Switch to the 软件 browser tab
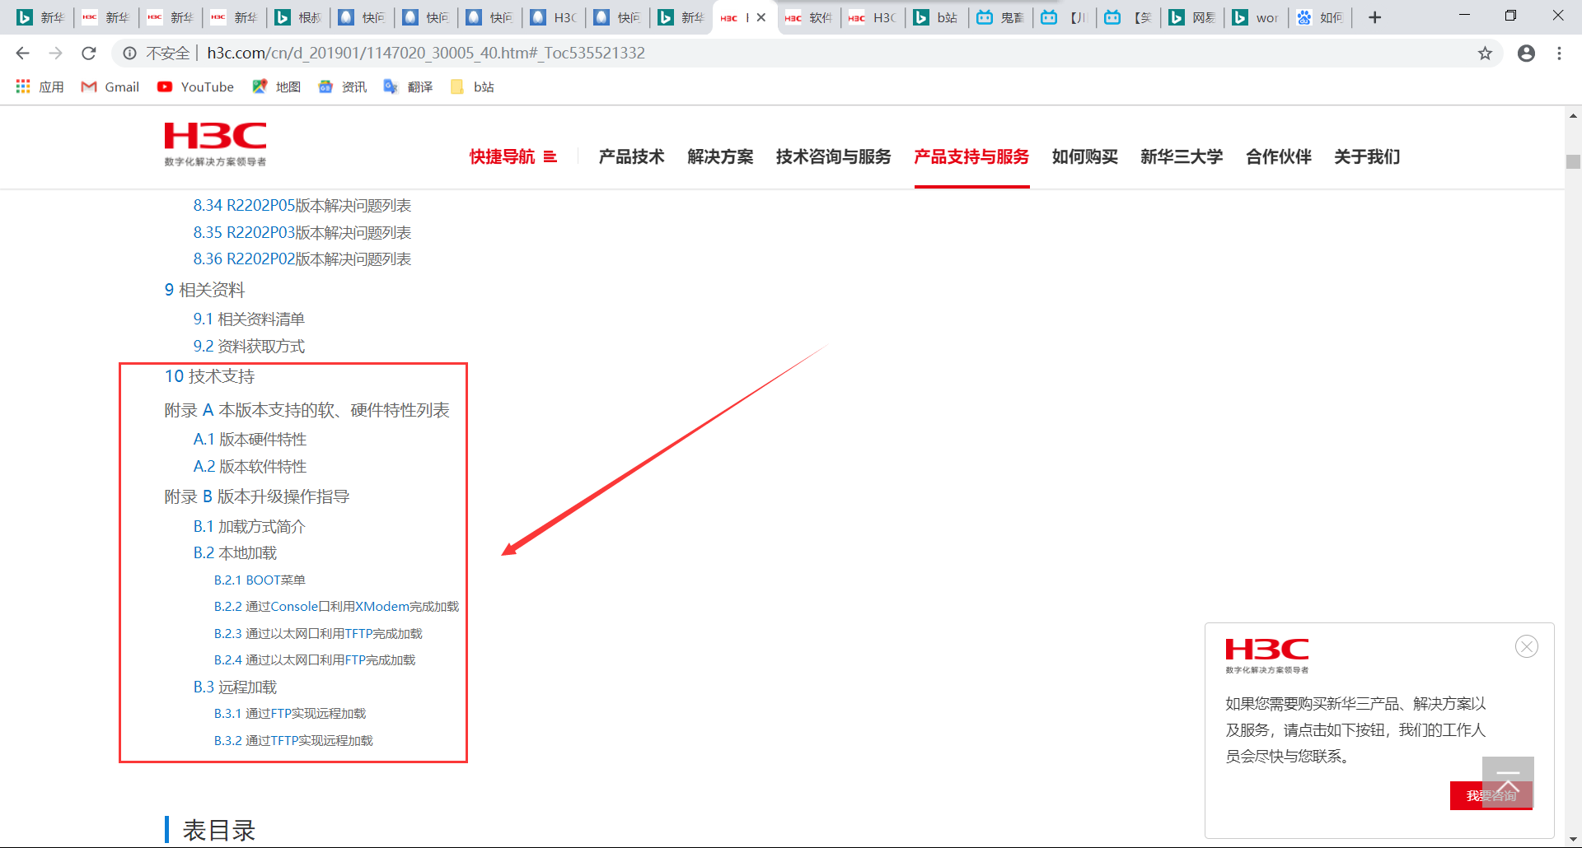This screenshot has width=1582, height=848. 808,17
